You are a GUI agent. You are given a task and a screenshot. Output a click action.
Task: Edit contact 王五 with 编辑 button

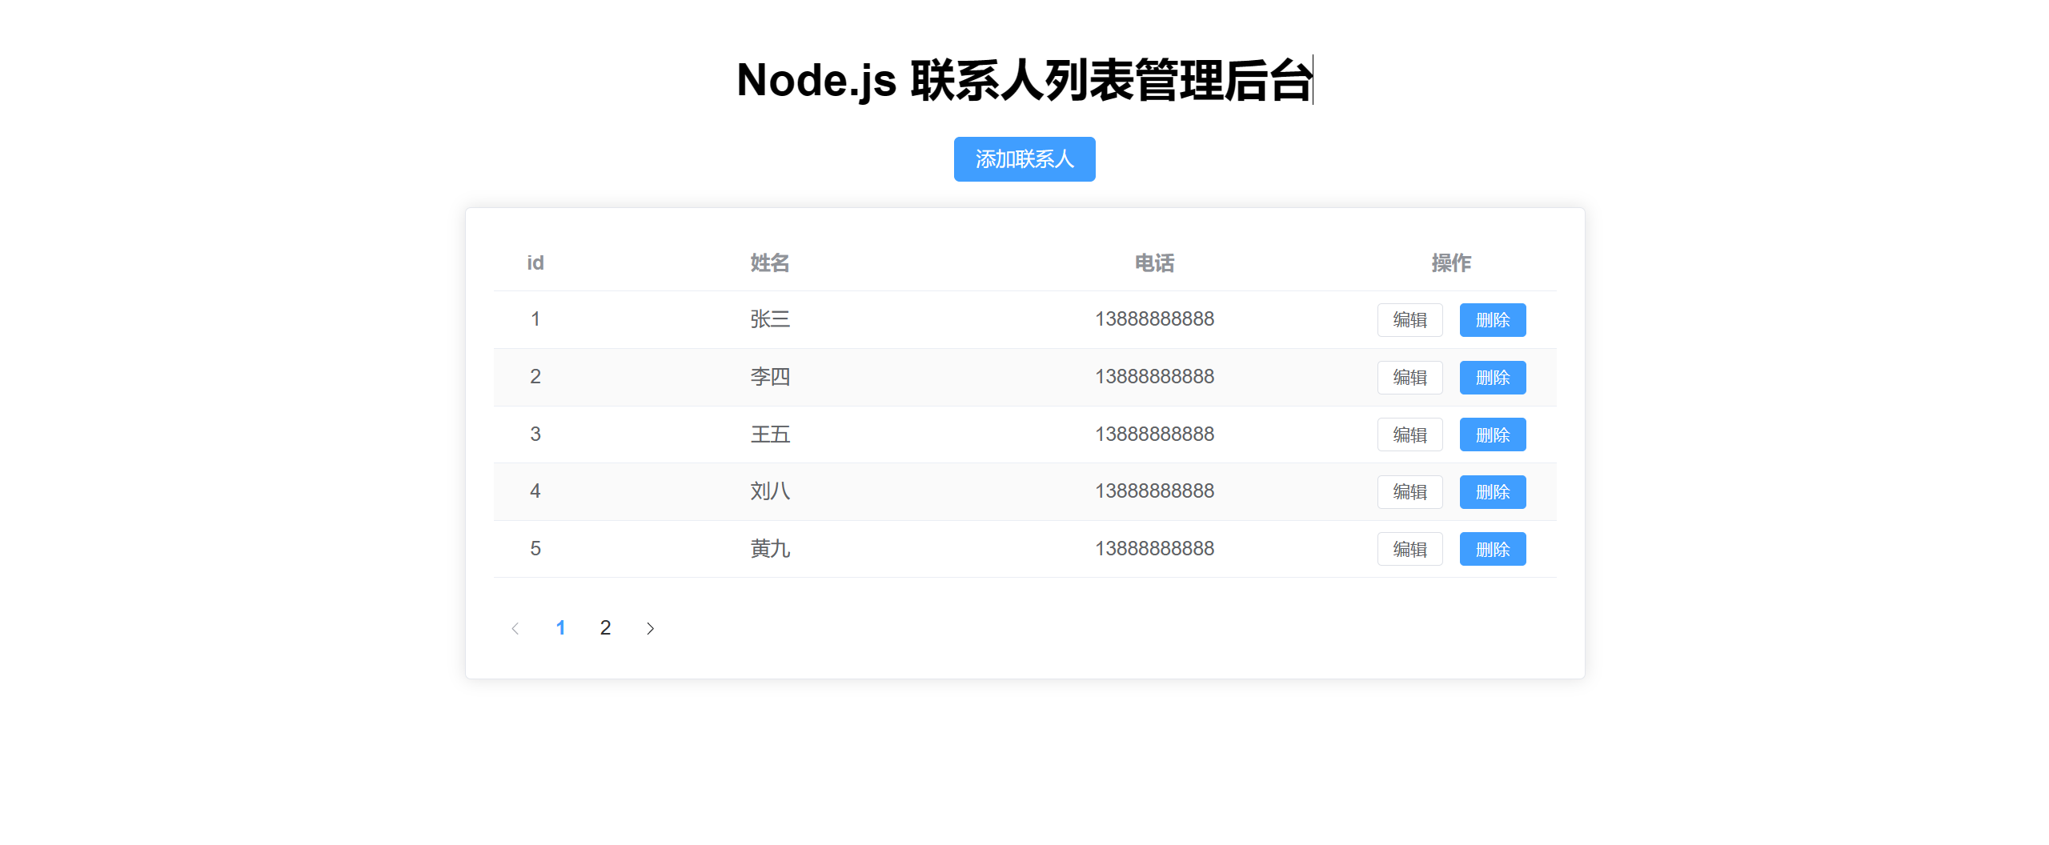(1409, 435)
